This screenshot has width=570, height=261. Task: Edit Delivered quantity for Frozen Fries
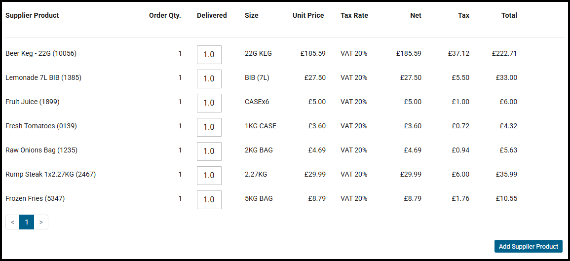pos(209,199)
